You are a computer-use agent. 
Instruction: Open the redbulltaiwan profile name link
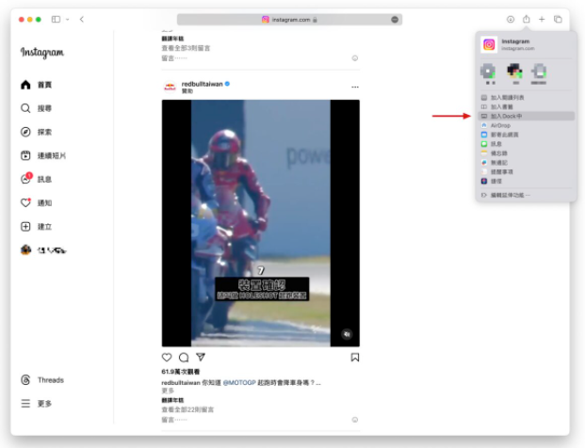[201, 84]
